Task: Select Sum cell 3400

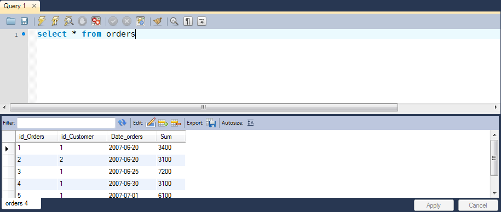Action: [x=171, y=148]
